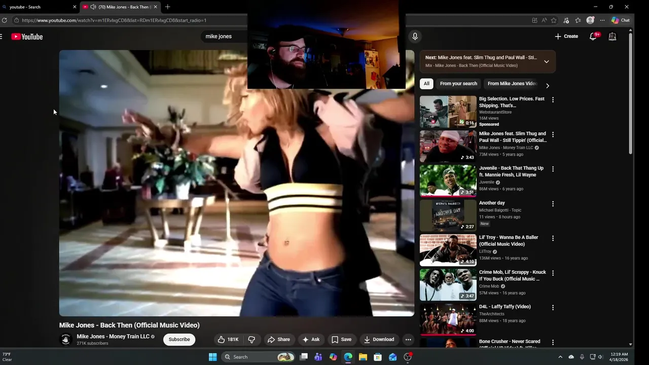Open Juvenile Back That Thang Up thumbnail

[x=448, y=181]
